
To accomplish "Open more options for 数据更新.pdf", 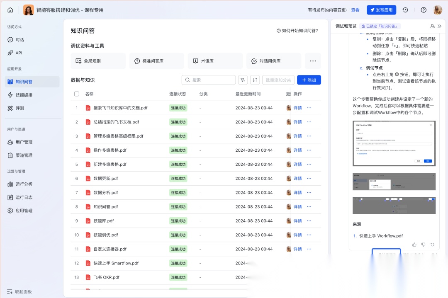I will pos(309,178).
